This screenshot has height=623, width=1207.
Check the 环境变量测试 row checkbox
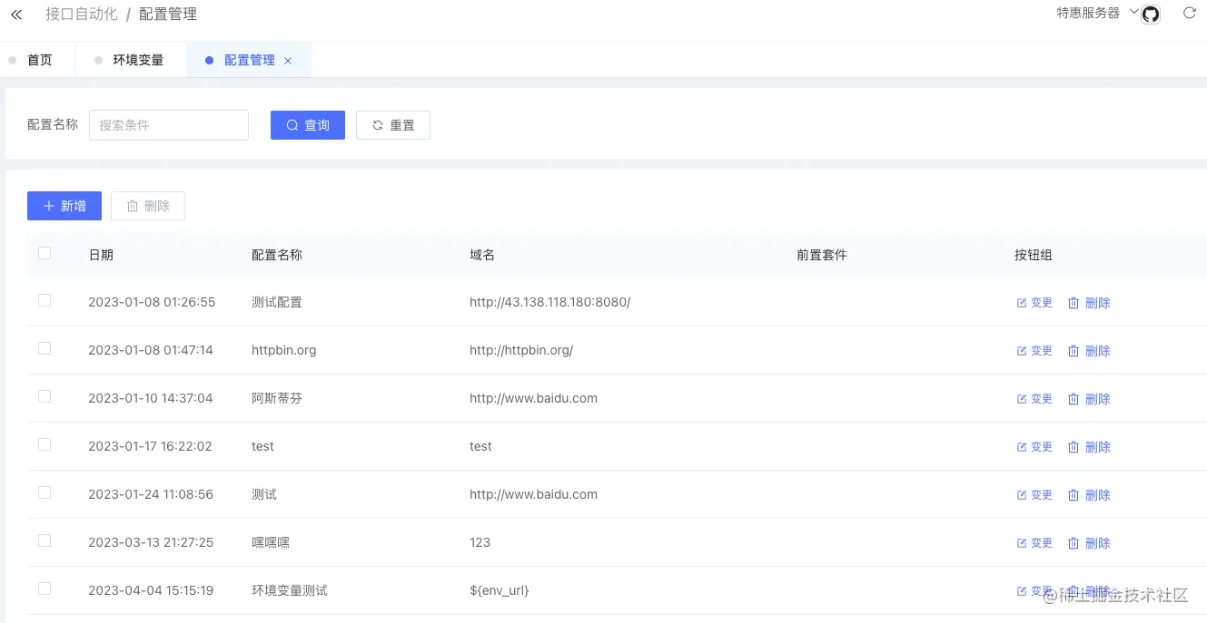point(45,589)
